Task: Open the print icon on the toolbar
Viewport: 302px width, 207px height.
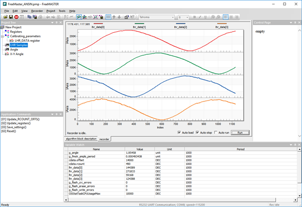Action: click(x=40, y=17)
